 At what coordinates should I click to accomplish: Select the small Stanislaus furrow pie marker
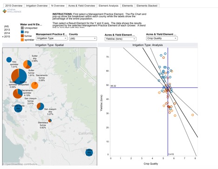point(50,120)
